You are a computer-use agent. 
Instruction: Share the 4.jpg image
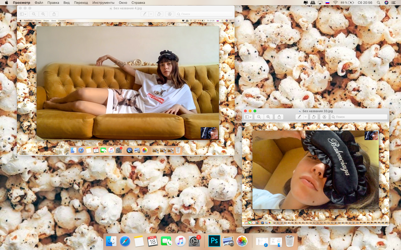[54, 14]
